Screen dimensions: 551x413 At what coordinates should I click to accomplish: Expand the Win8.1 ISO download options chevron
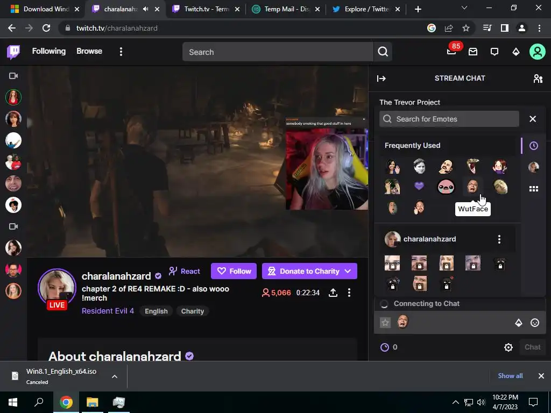pos(115,376)
